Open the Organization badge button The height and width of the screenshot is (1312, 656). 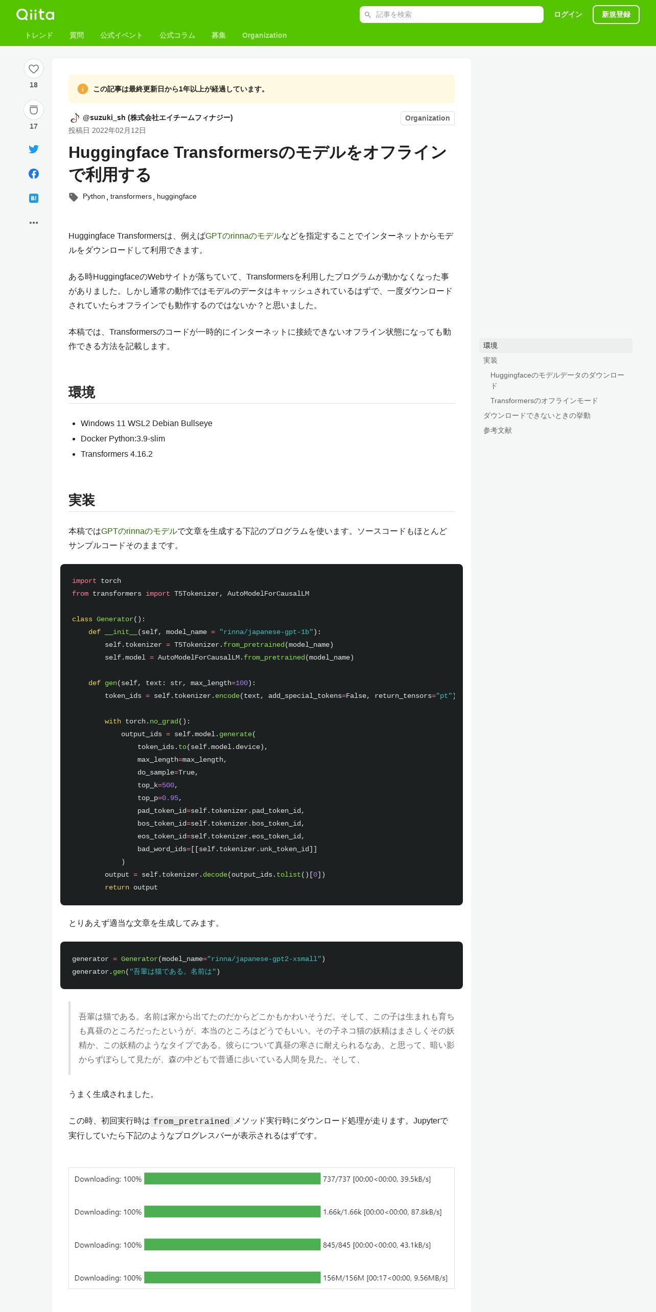click(x=428, y=118)
